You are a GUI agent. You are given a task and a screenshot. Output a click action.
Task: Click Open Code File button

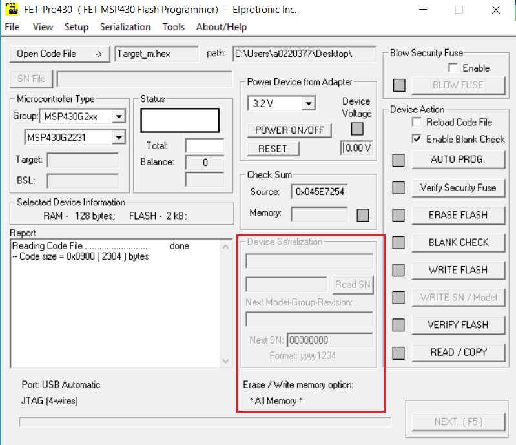tap(59, 54)
